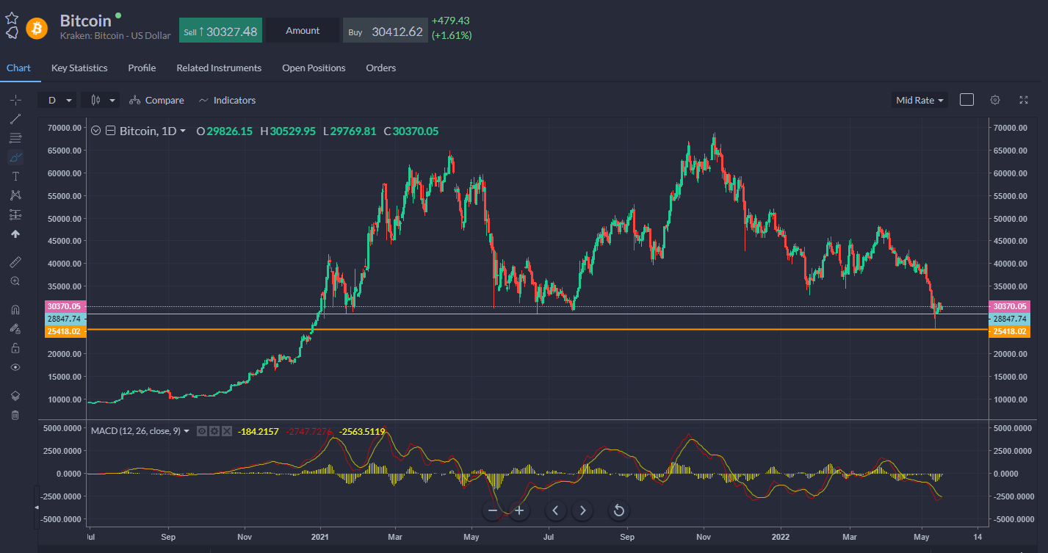This screenshot has height=553, width=1048.
Task: Click MACD value -184.2157
Action: click(x=258, y=431)
